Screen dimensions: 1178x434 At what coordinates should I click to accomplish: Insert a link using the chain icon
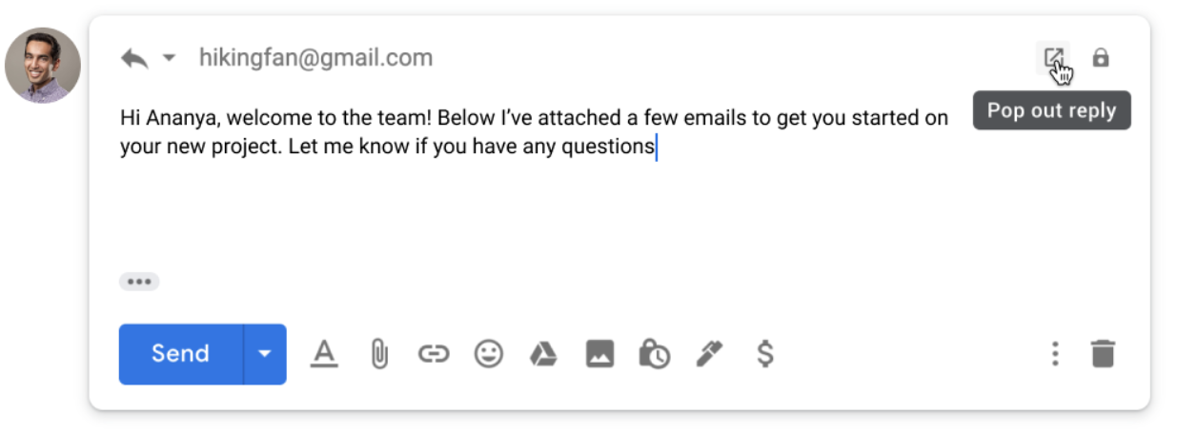tap(434, 354)
